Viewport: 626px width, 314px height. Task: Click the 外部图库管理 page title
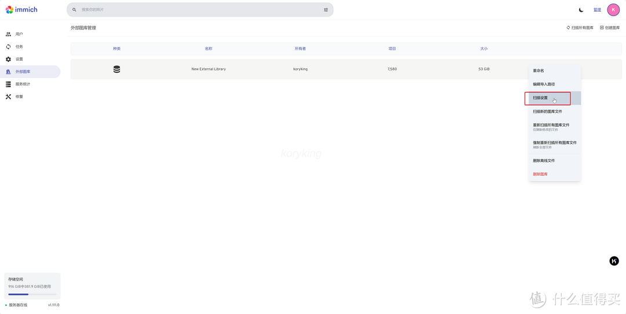83,28
